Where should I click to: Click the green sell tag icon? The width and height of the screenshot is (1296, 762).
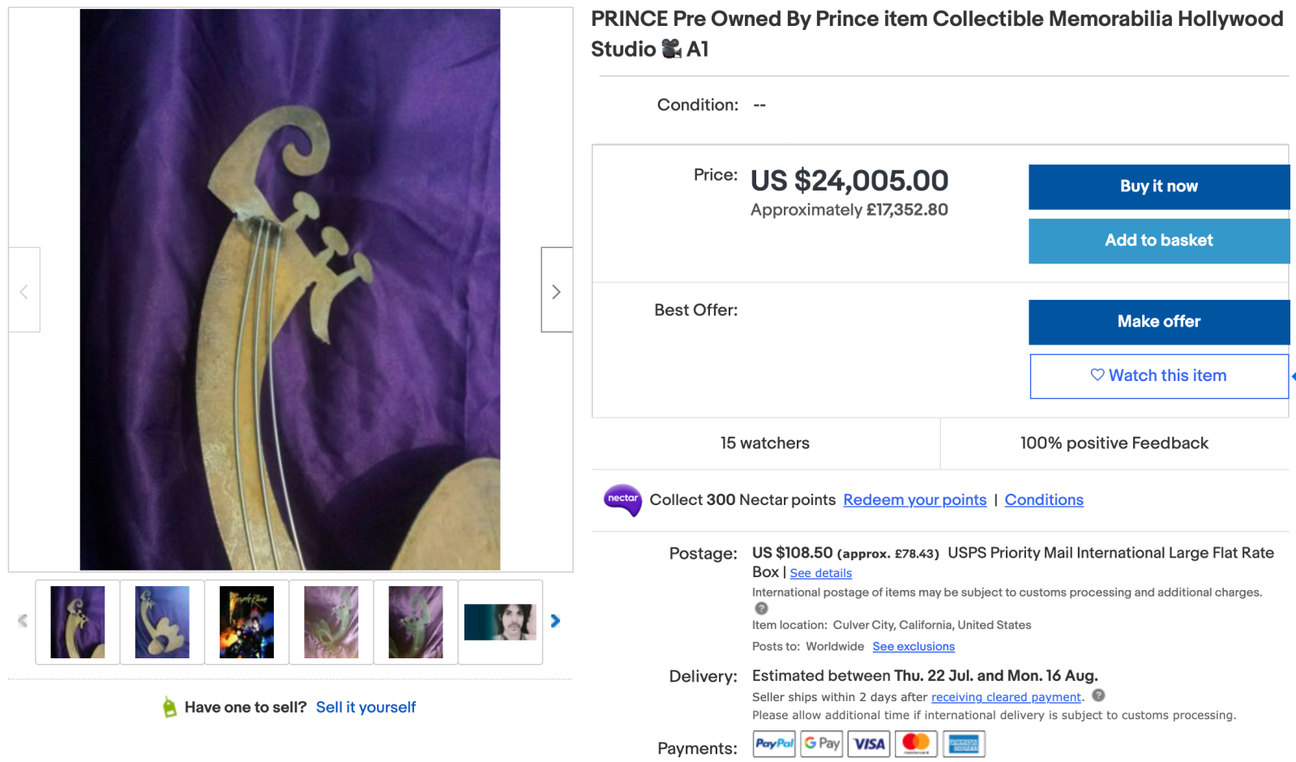pyautogui.click(x=169, y=707)
